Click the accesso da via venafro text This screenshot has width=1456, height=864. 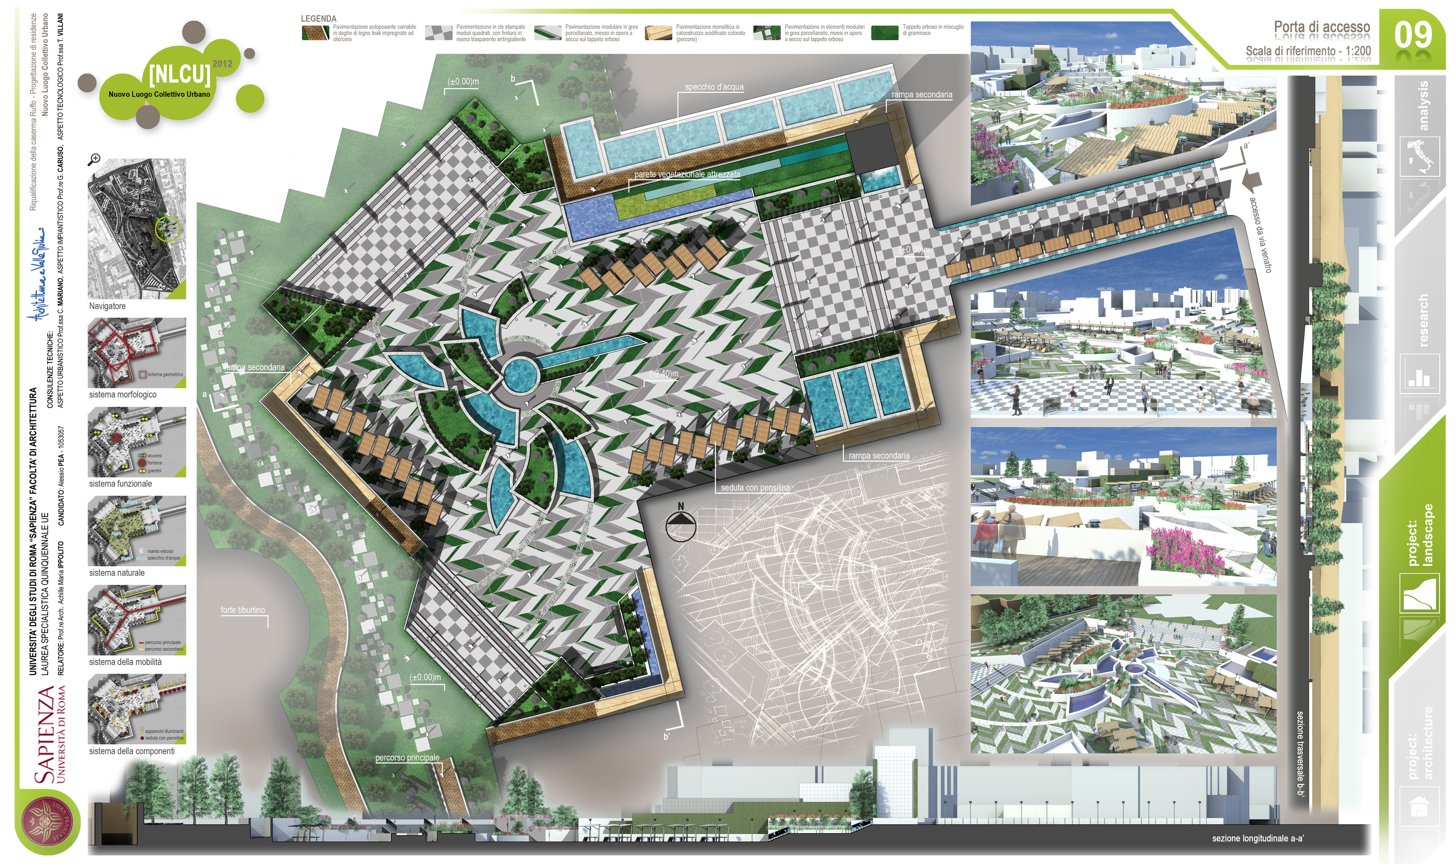coord(1260,235)
